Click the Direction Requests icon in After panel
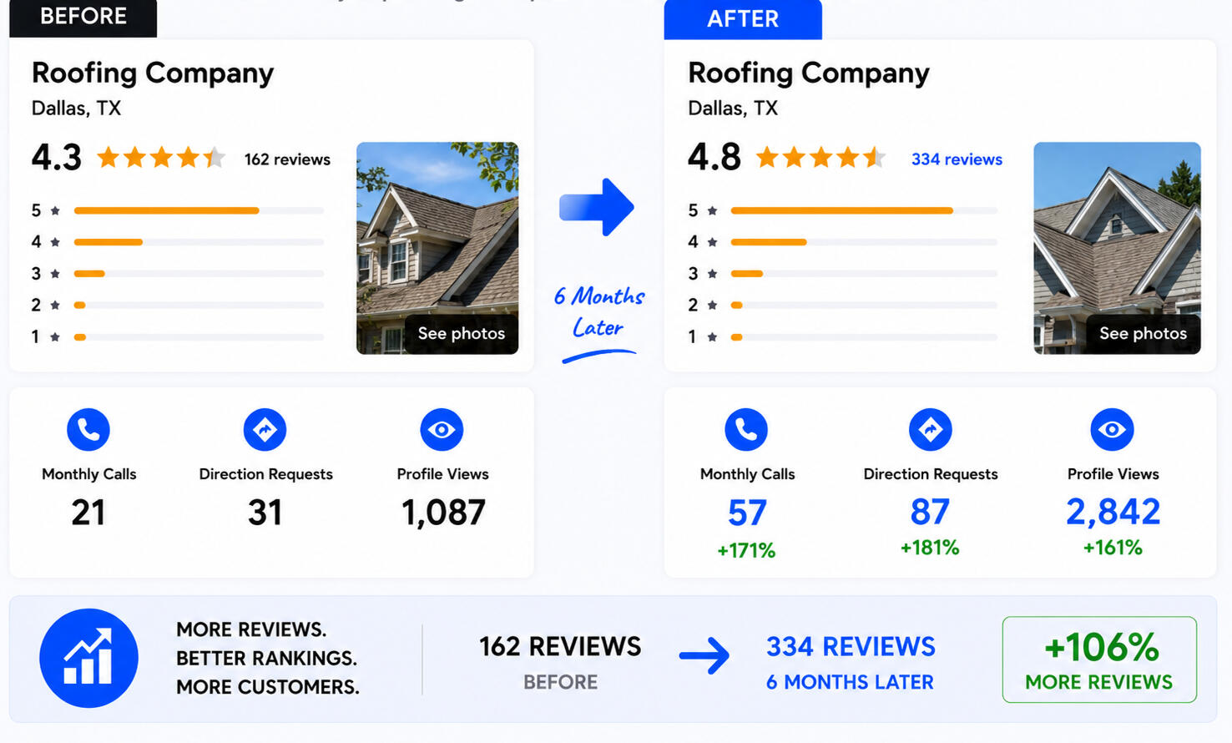This screenshot has width=1232, height=743. coord(930,429)
